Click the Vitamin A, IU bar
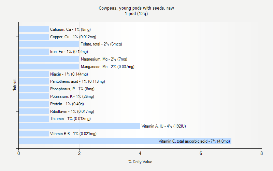The width and height of the screenshot is (273, 171). coord(79,126)
